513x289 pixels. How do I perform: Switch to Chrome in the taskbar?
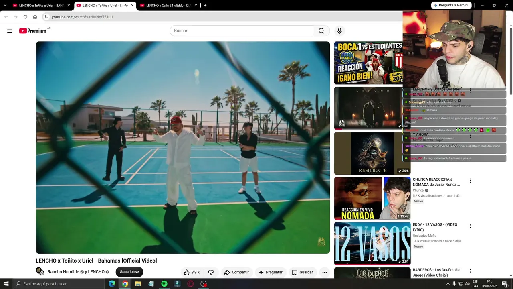(x=125, y=284)
